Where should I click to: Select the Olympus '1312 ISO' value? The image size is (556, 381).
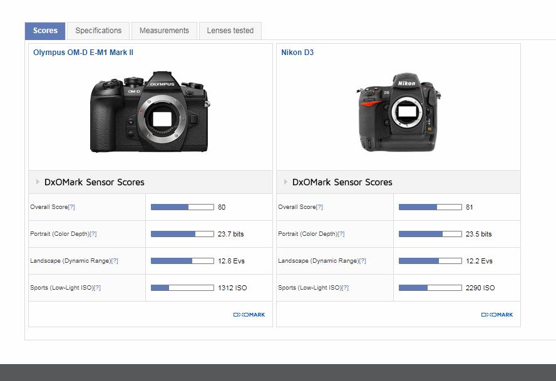point(232,288)
